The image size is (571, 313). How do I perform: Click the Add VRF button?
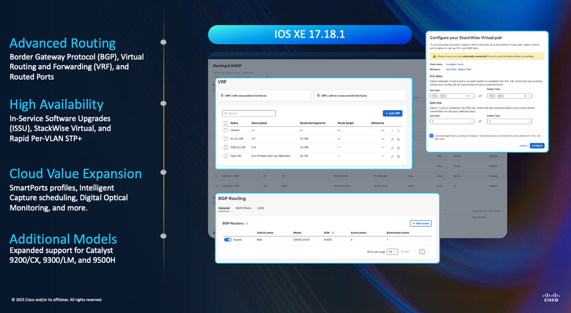pos(393,113)
